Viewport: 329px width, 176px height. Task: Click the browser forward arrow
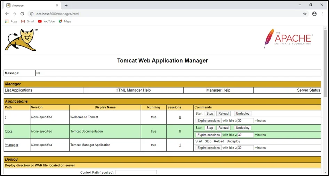[x=15, y=14]
